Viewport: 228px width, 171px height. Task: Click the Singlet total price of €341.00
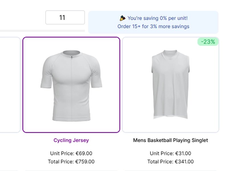point(170,161)
